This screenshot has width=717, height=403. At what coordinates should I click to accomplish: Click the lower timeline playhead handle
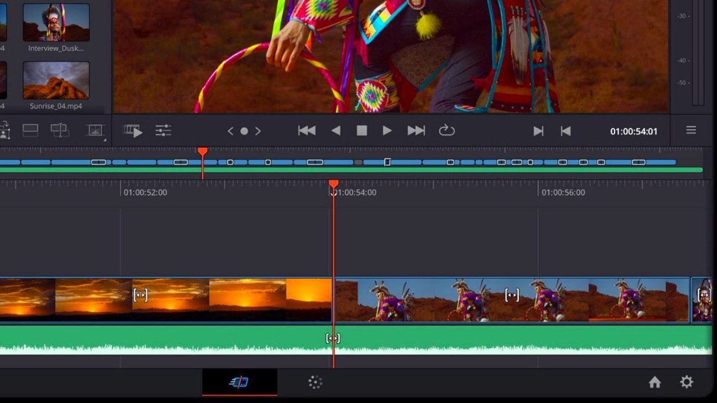(x=333, y=184)
